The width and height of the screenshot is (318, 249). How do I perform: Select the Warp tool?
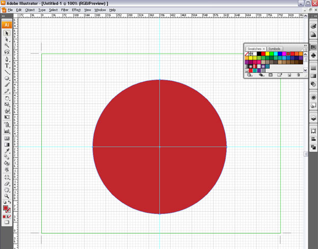(7, 110)
